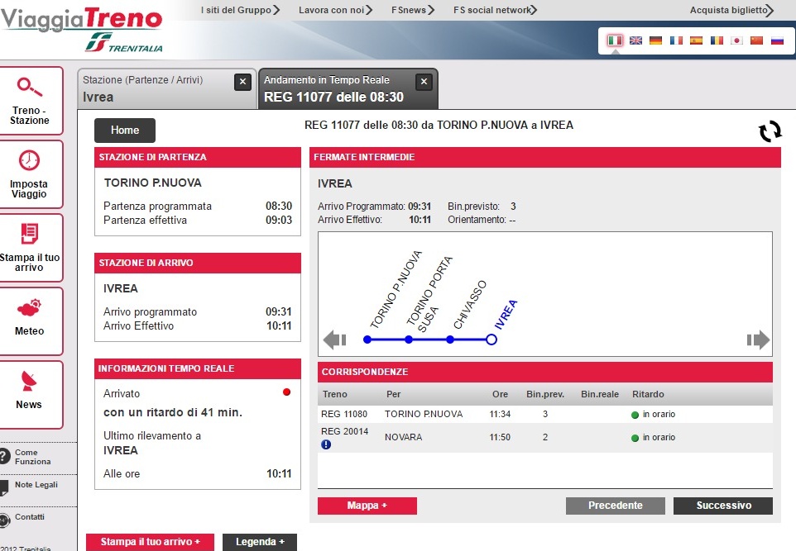Click the right arrow in stops diagram

(759, 340)
